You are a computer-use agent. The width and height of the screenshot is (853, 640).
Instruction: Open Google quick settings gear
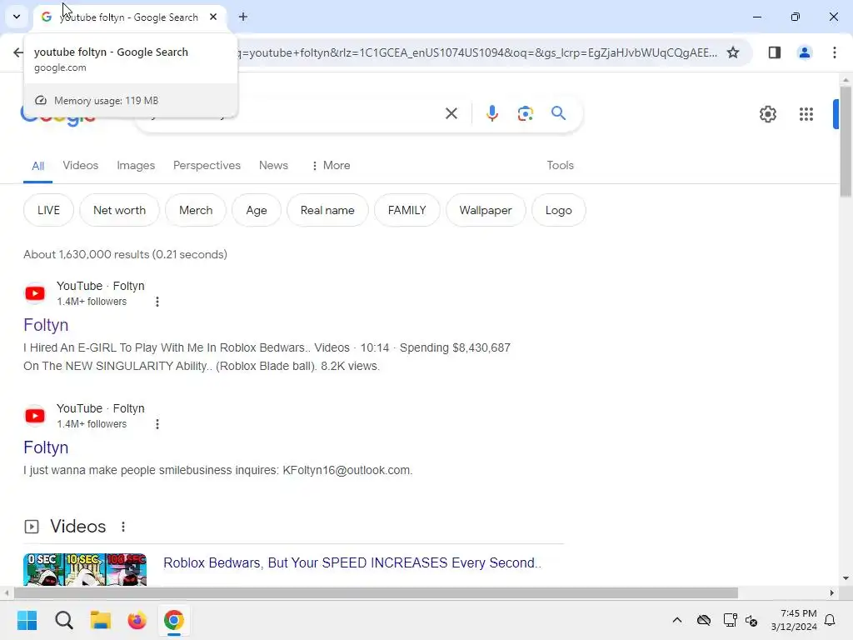pos(767,114)
